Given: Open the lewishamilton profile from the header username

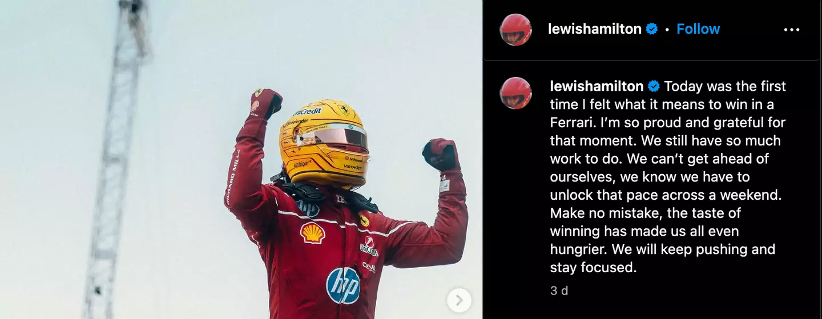Looking at the screenshot, I should point(594,29).
